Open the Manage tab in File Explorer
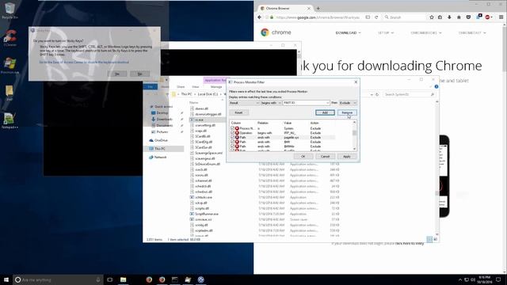Image resolution: width=507 pixels, height=285 pixels. [x=216, y=86]
